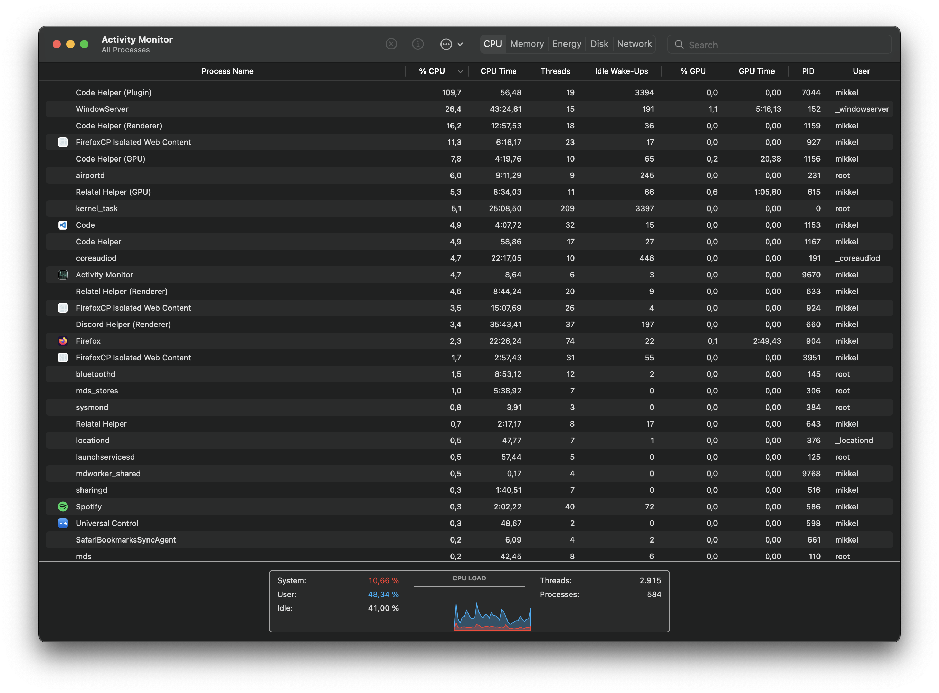The width and height of the screenshot is (939, 693).
Task: Switch to the Network tab
Action: (634, 44)
